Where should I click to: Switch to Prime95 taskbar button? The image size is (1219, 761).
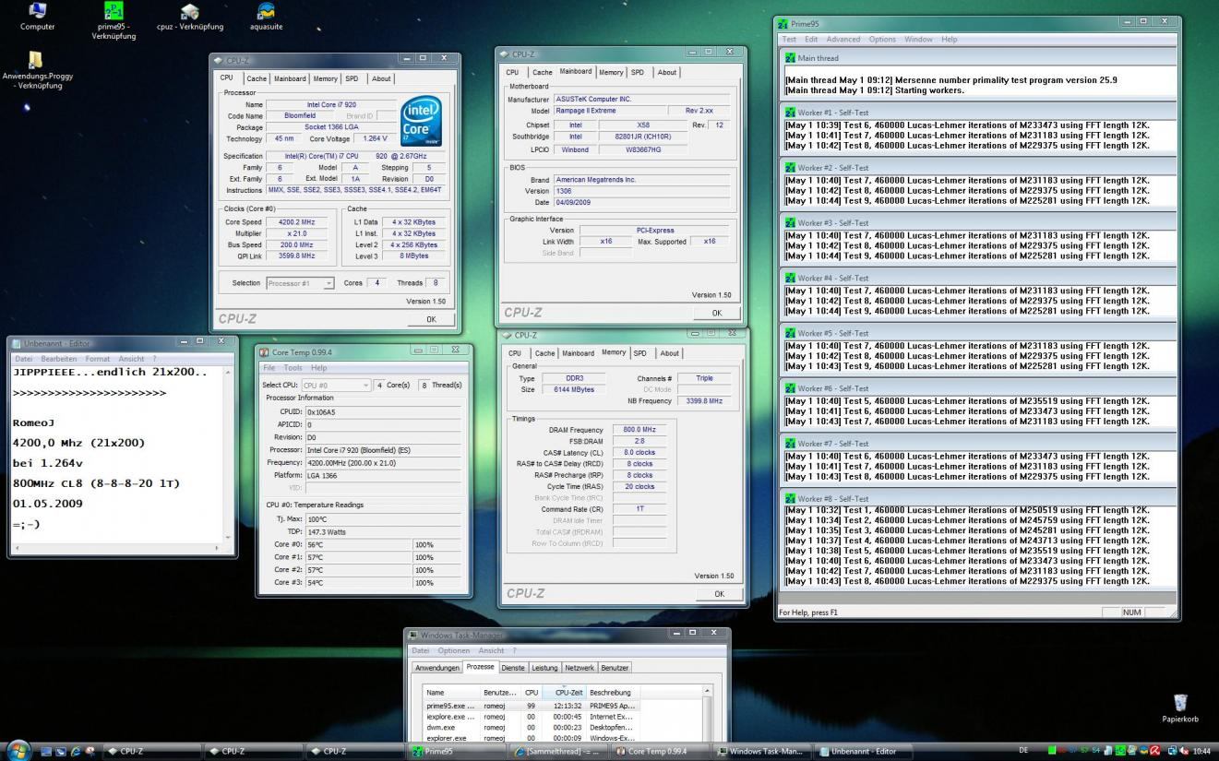[456, 751]
